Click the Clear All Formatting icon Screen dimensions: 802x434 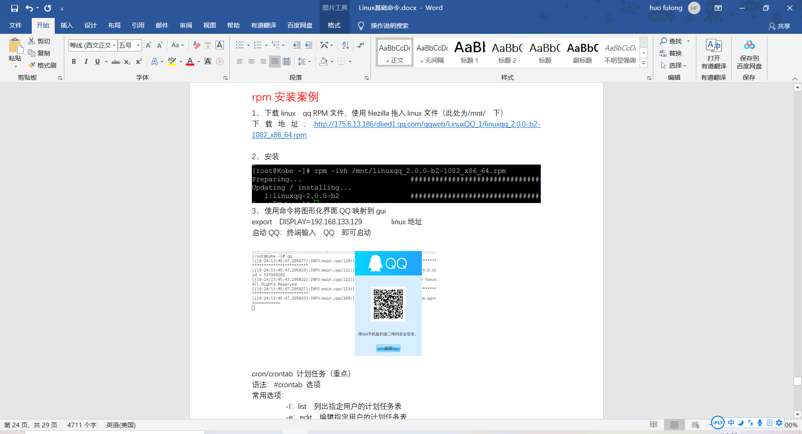click(x=196, y=45)
